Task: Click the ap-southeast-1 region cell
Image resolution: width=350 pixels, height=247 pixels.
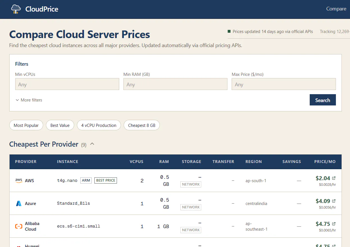Action: 256,226
